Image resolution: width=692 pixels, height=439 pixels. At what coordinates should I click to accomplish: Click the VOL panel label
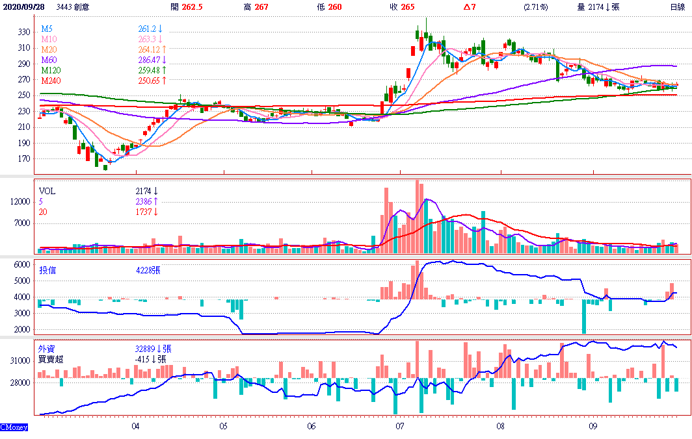point(47,192)
